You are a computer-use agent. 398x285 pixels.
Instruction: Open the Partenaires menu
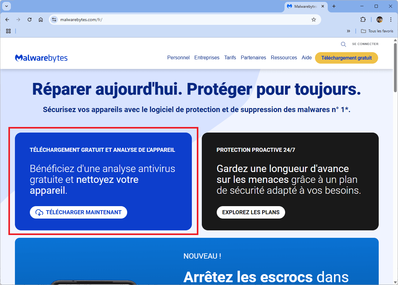(253, 58)
